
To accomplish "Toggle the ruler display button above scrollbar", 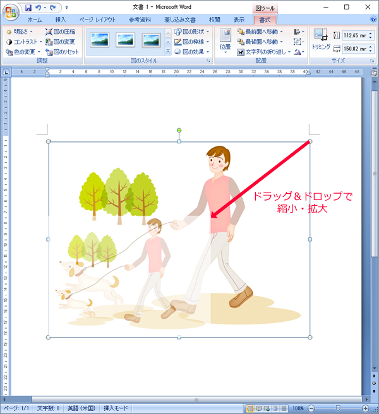I will tap(373, 73).
